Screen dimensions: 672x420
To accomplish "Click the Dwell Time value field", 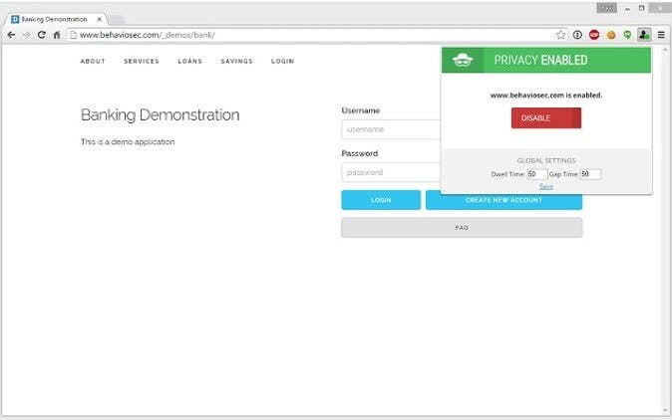I will coord(537,174).
